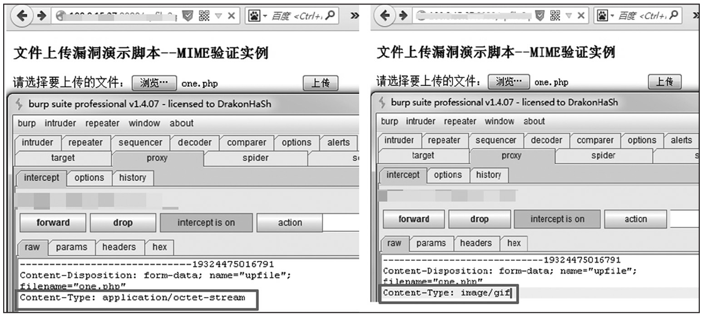
Task: Select the spider tab in left Burp window
Action: (255, 158)
